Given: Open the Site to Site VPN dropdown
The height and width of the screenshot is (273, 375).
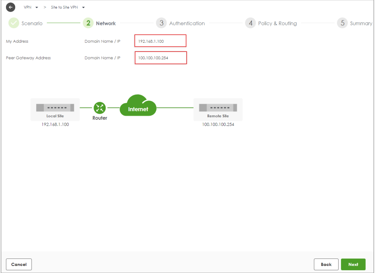Looking at the screenshot, I should (83, 7).
